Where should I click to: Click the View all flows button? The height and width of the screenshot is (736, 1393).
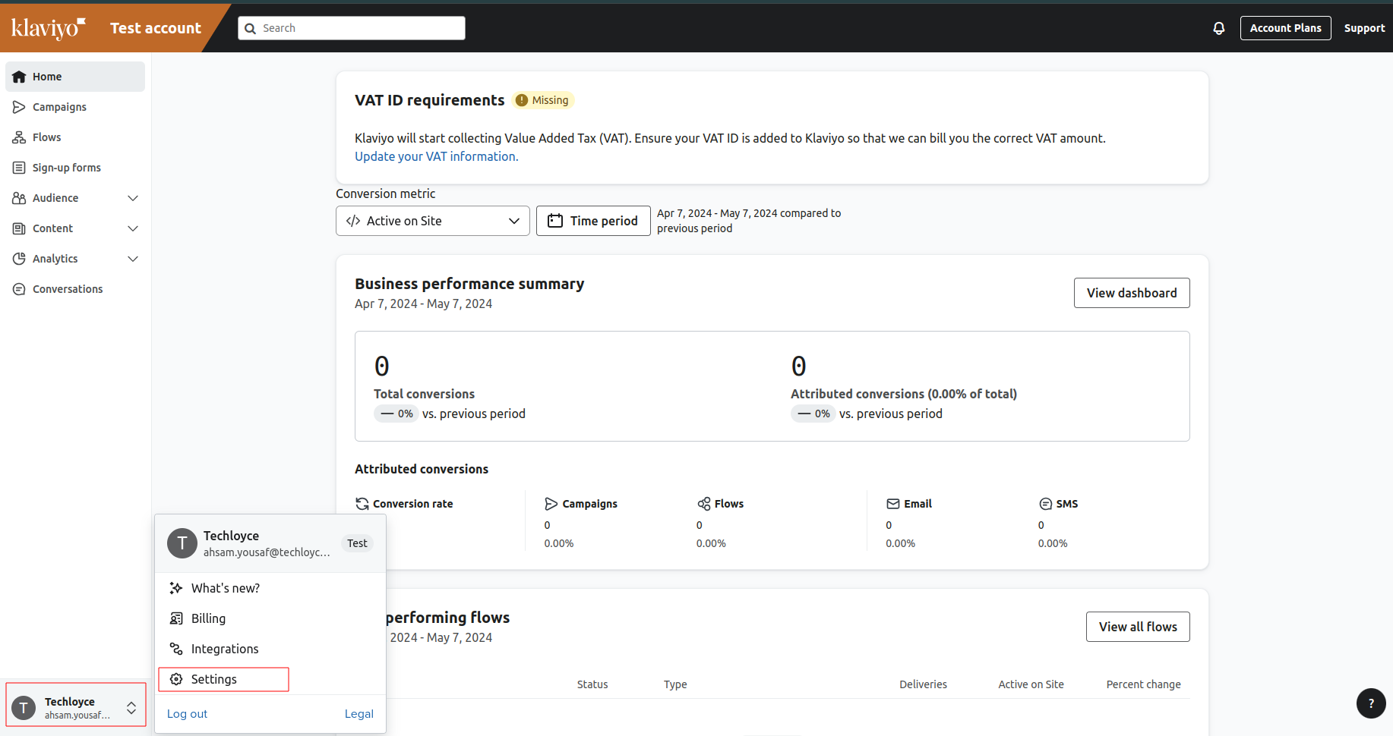pos(1138,627)
